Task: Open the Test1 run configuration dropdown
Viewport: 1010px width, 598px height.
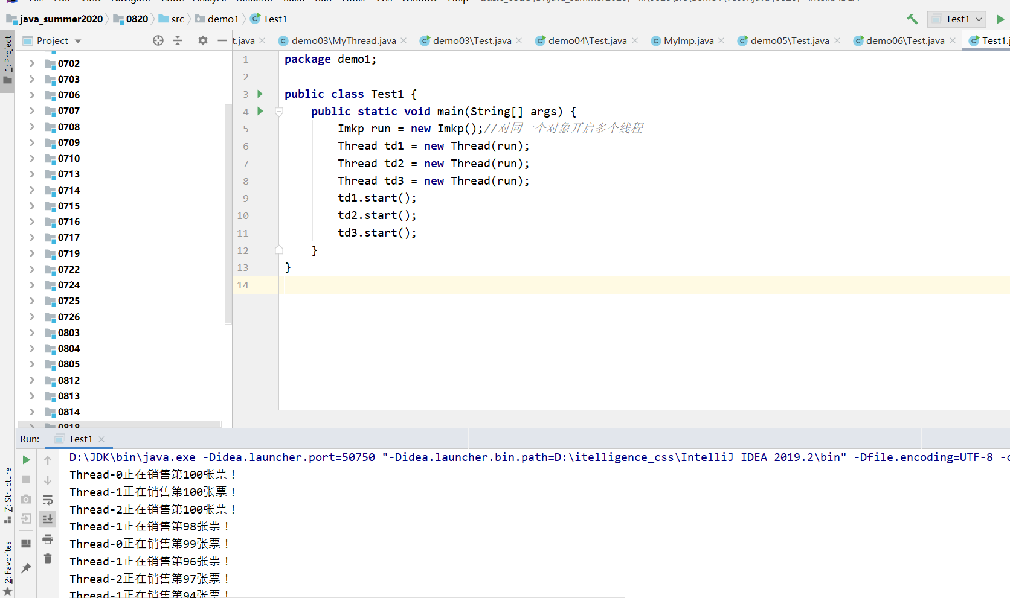Action: [957, 19]
